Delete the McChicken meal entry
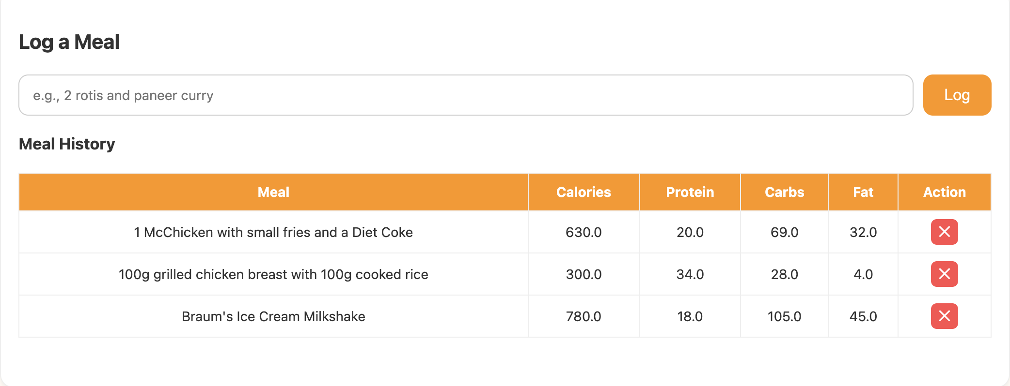The width and height of the screenshot is (1010, 386). tap(944, 232)
